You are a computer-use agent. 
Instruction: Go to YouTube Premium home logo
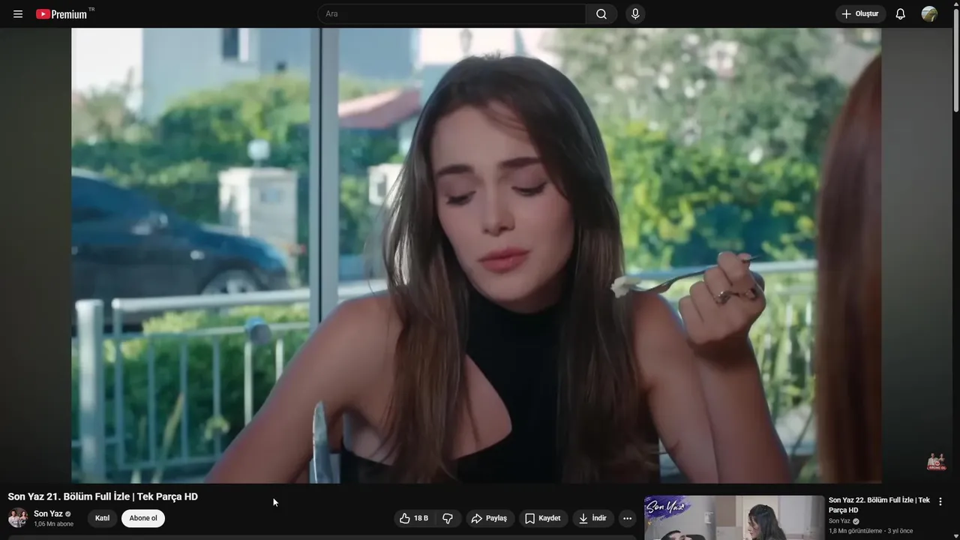[x=63, y=14]
